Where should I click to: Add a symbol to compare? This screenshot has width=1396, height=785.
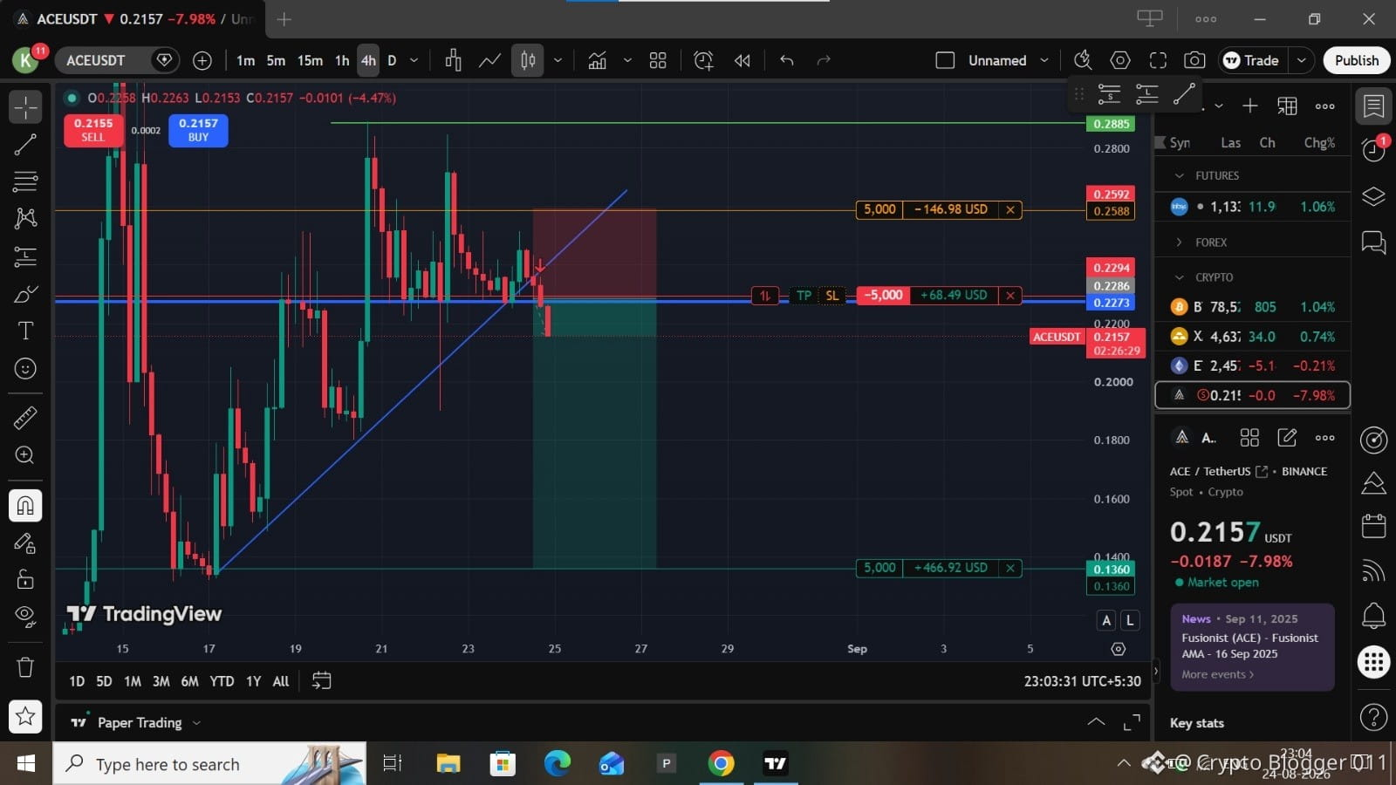[x=202, y=60]
